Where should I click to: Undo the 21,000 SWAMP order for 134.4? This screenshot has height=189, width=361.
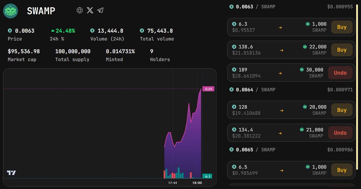(x=340, y=133)
